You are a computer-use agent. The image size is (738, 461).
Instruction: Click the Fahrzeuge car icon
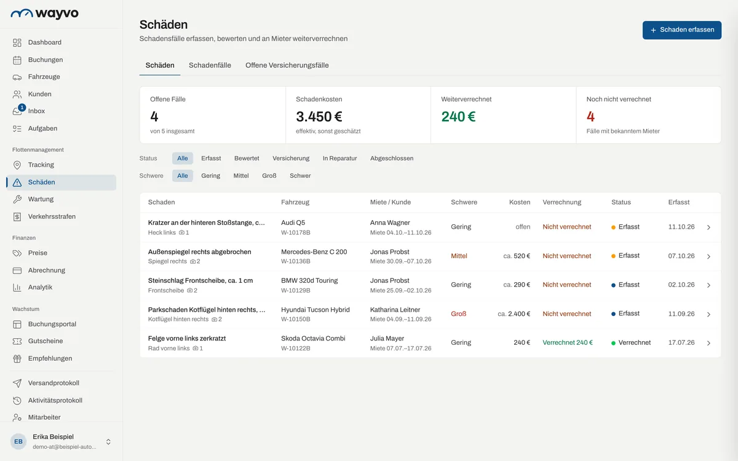(x=17, y=77)
